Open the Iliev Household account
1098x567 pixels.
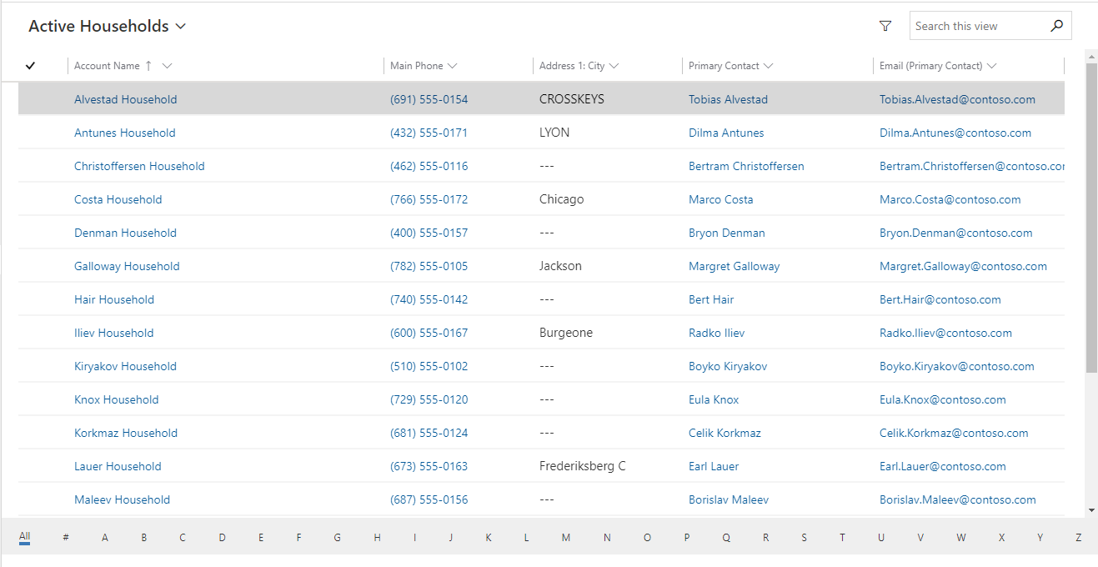point(114,333)
